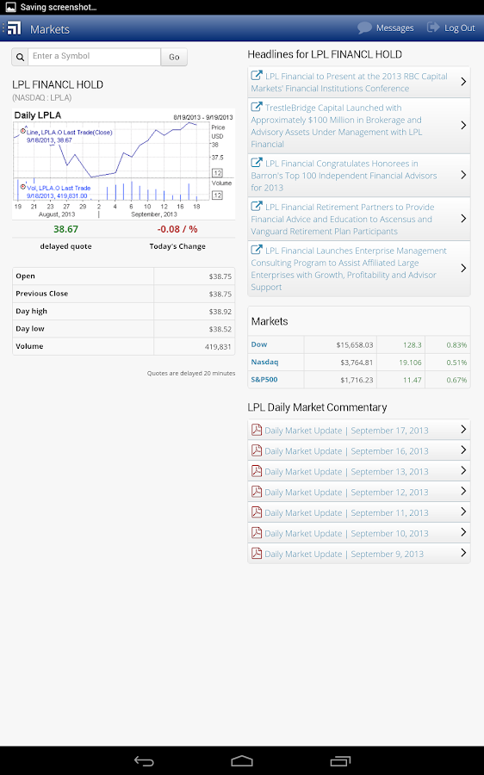Open chevron for September 13, 2013 update
Image resolution: width=484 pixels, height=775 pixels.
click(x=463, y=470)
